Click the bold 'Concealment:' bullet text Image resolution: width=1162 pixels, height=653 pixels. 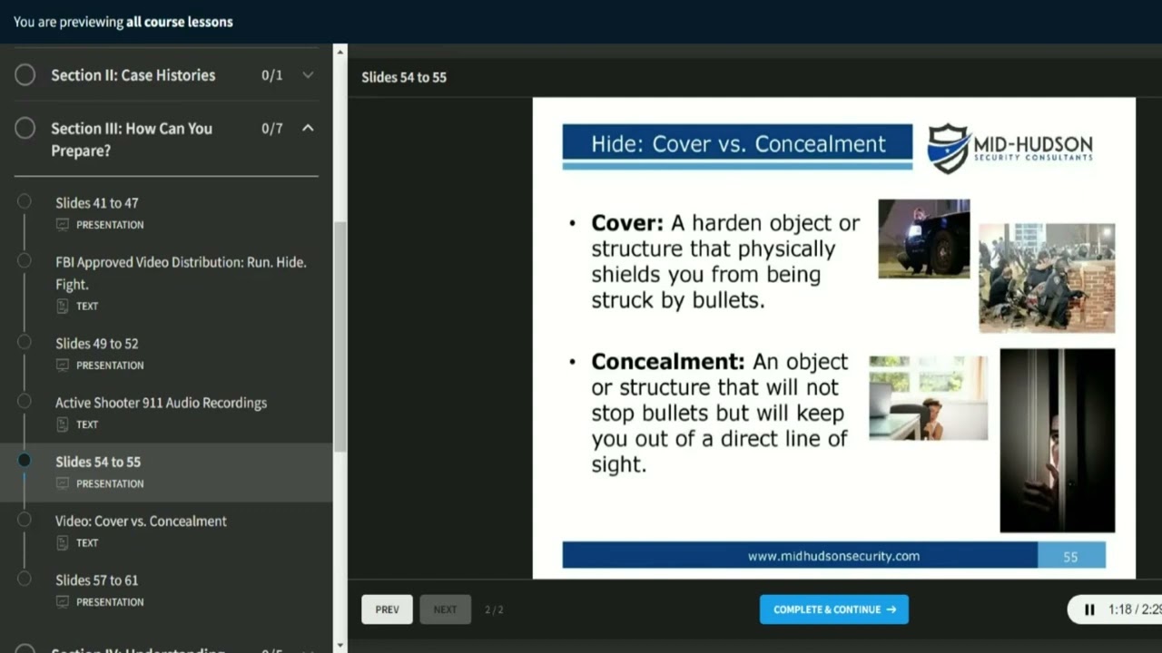[668, 361]
